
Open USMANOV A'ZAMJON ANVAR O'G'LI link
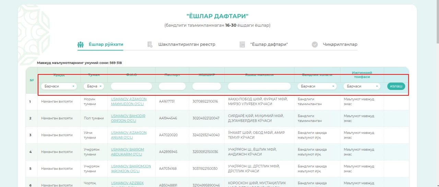tap(129, 135)
